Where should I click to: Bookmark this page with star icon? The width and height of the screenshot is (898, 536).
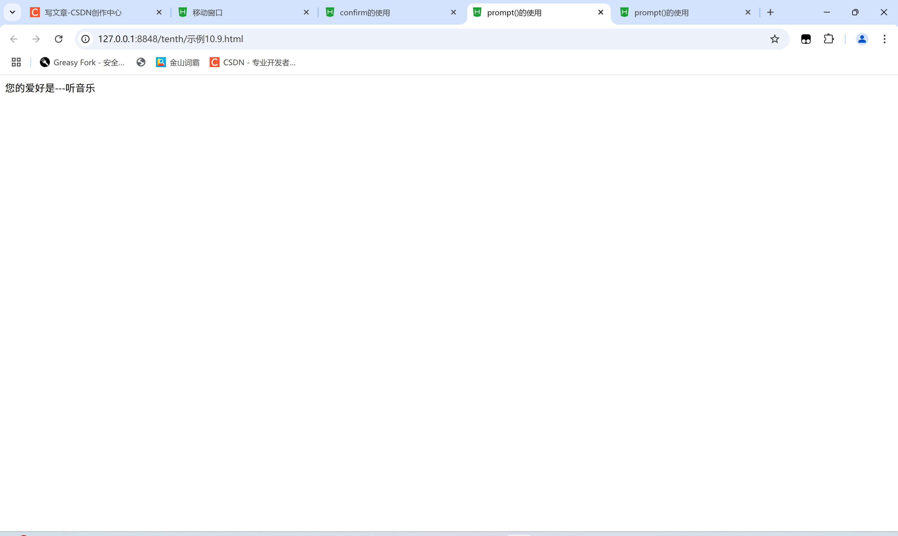(x=774, y=39)
